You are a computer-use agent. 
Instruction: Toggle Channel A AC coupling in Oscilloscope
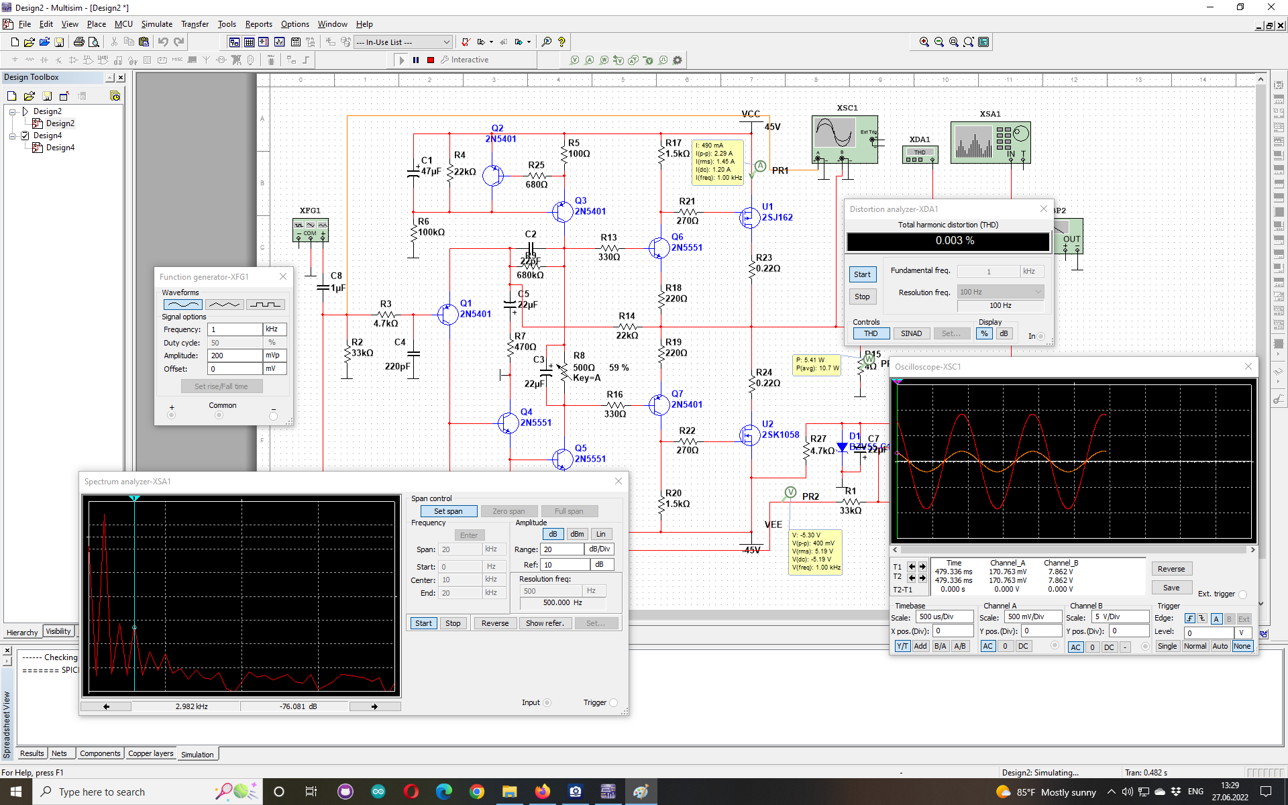(x=987, y=646)
